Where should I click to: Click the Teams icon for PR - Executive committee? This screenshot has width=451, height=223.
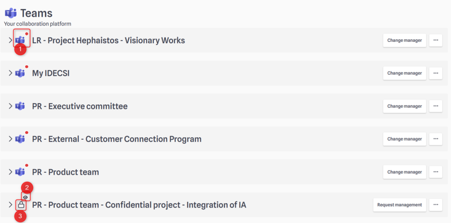(x=20, y=106)
